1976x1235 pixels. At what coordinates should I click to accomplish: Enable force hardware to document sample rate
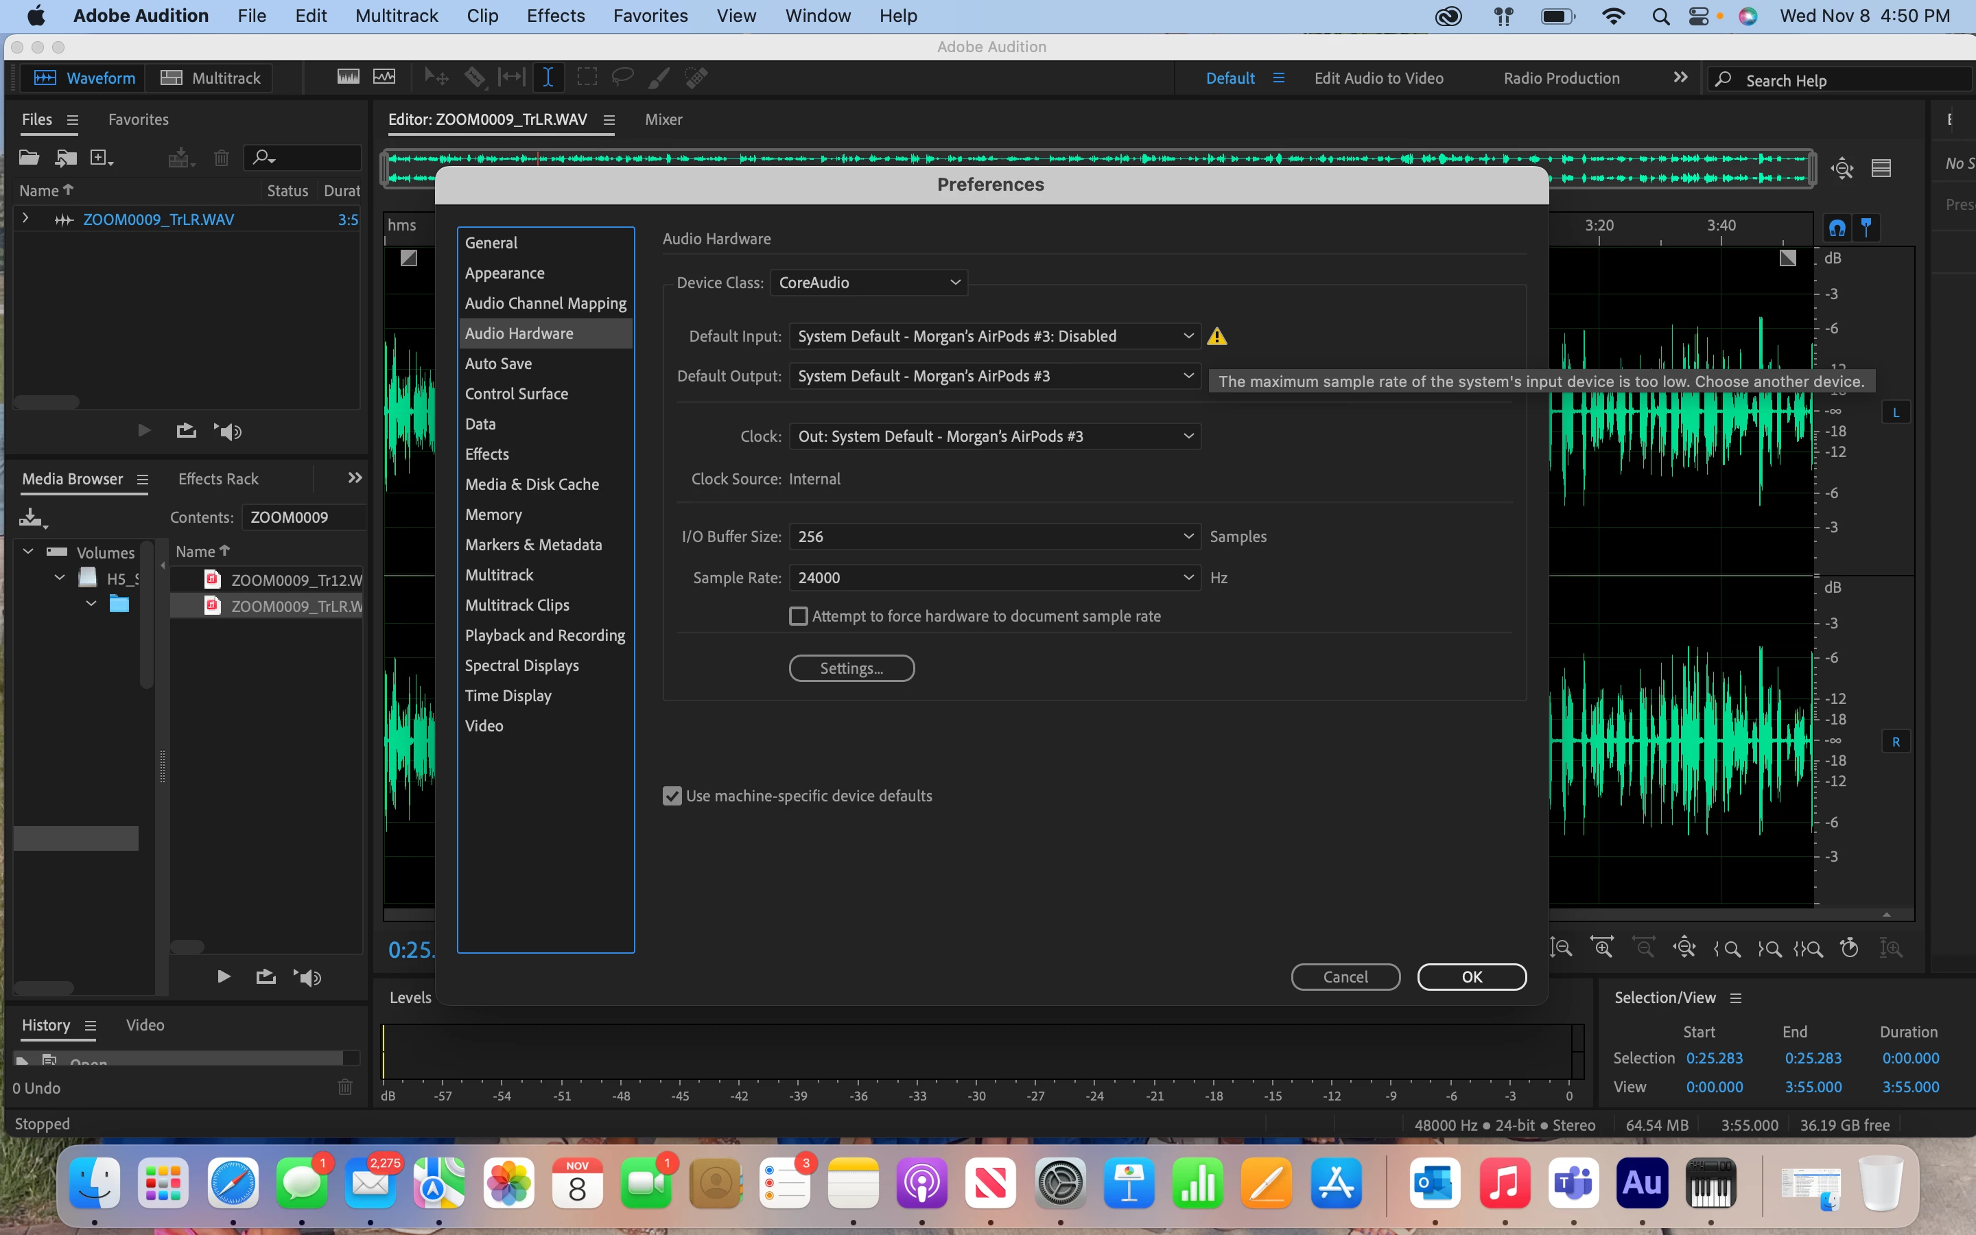[x=799, y=617]
